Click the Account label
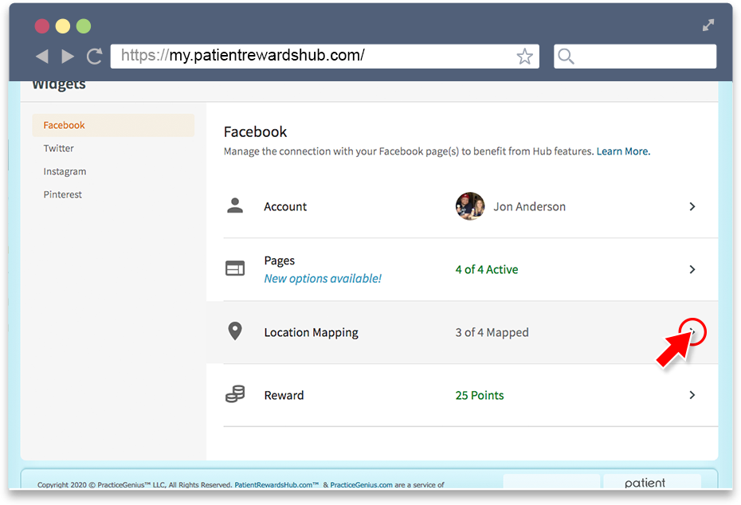Screen dimensions: 741x505 click(285, 207)
